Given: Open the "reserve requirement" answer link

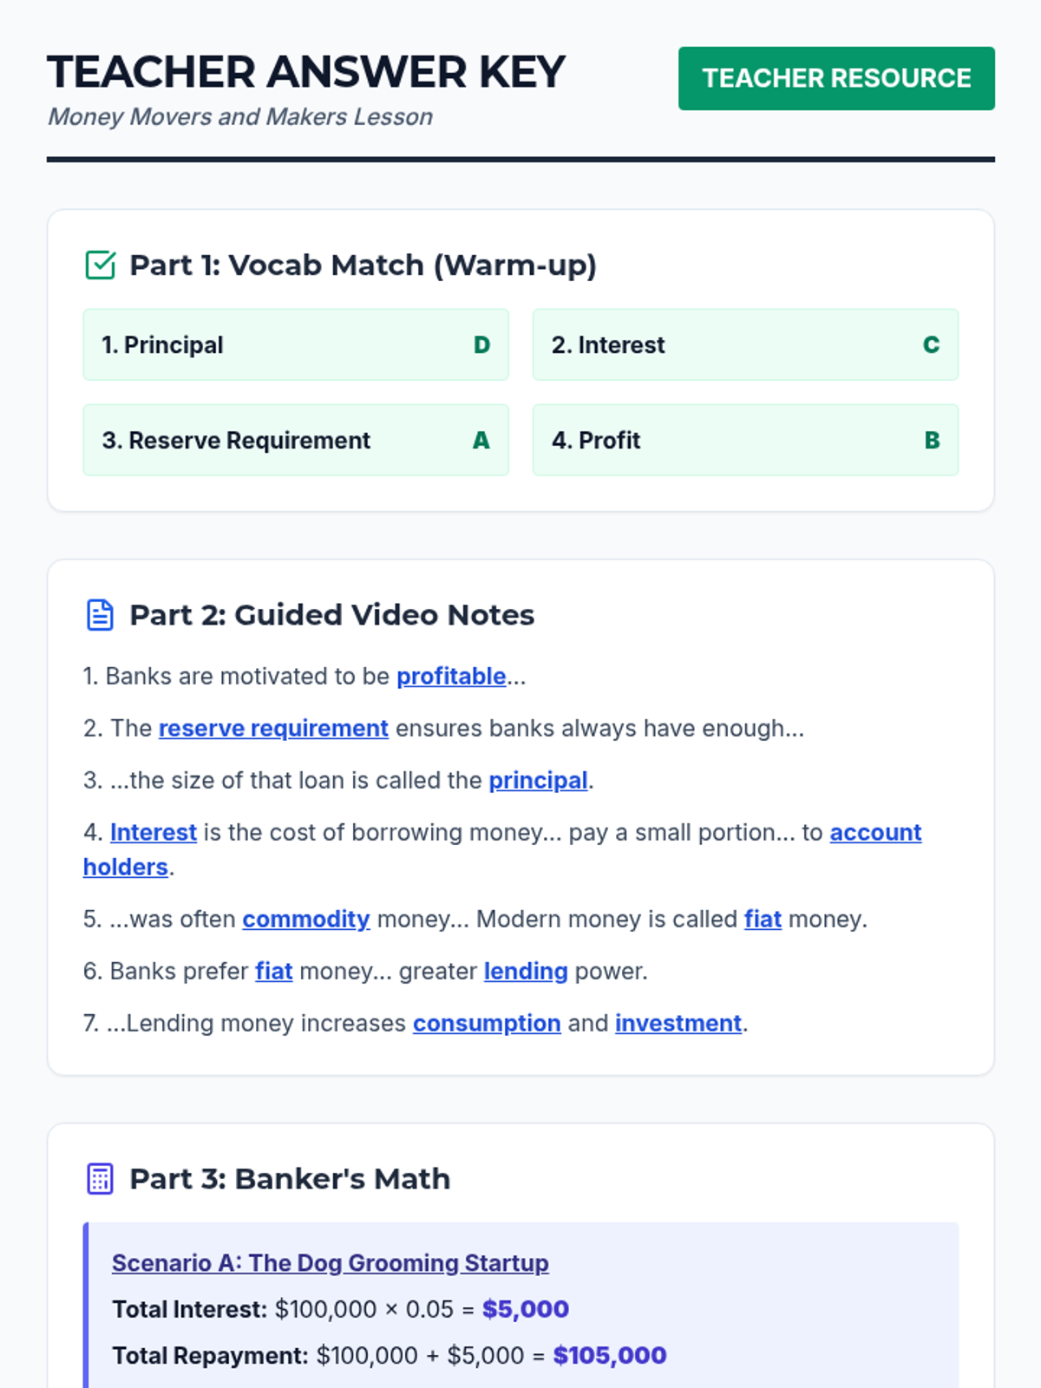Looking at the screenshot, I should (273, 729).
